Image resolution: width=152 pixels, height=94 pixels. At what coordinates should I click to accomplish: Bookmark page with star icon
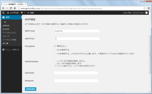tap(145, 8)
